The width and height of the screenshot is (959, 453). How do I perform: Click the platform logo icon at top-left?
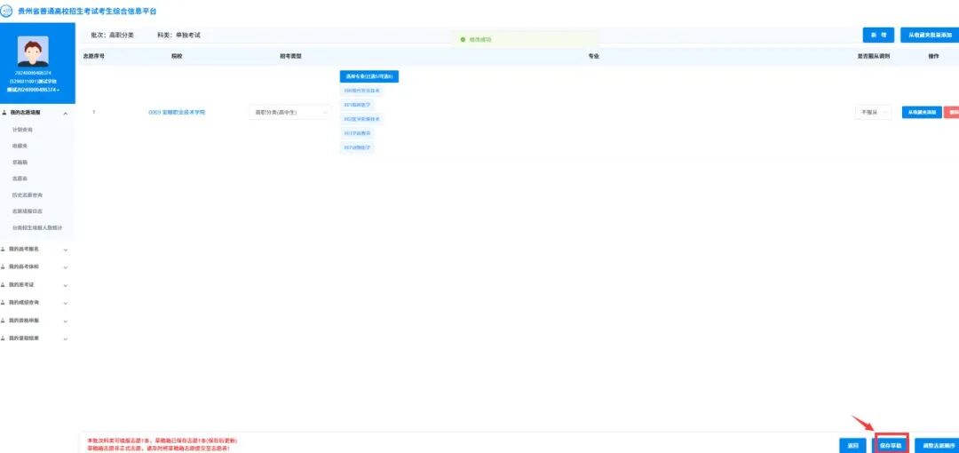pyautogui.click(x=7, y=10)
